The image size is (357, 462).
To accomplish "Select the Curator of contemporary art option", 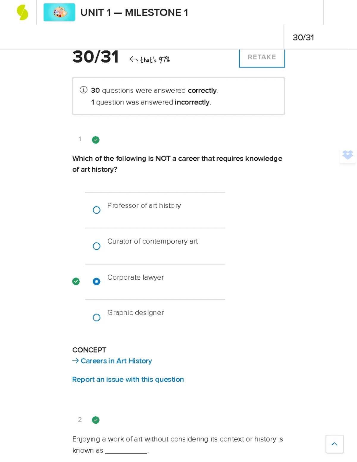I will coord(96,246).
